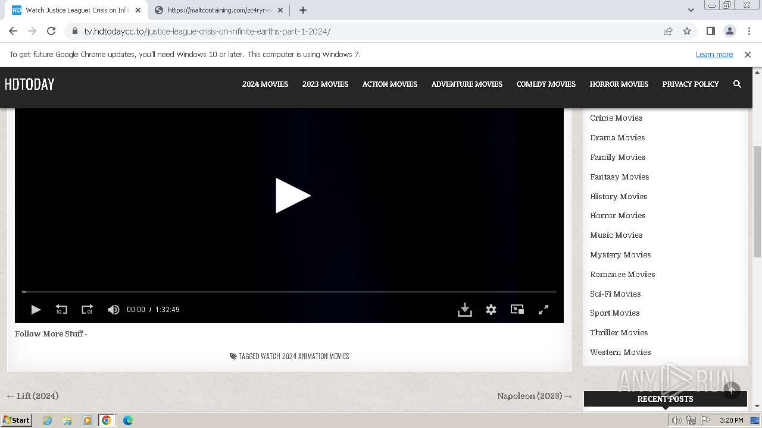Go to previous post Lift (2024)
The width and height of the screenshot is (762, 428).
point(33,396)
